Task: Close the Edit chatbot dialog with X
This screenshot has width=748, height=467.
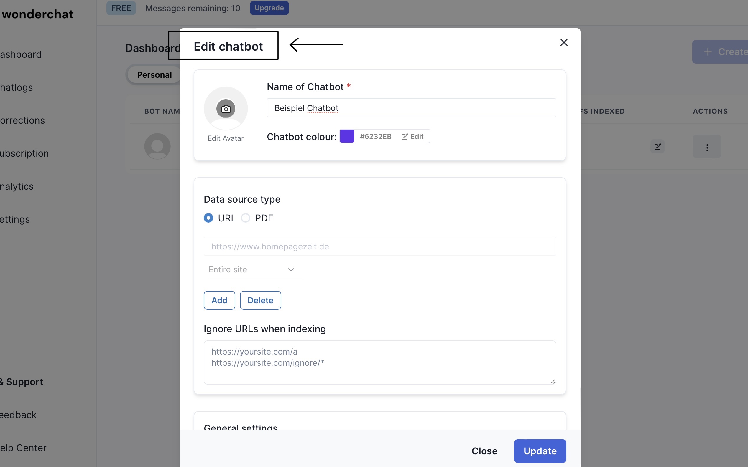Action: [564, 43]
